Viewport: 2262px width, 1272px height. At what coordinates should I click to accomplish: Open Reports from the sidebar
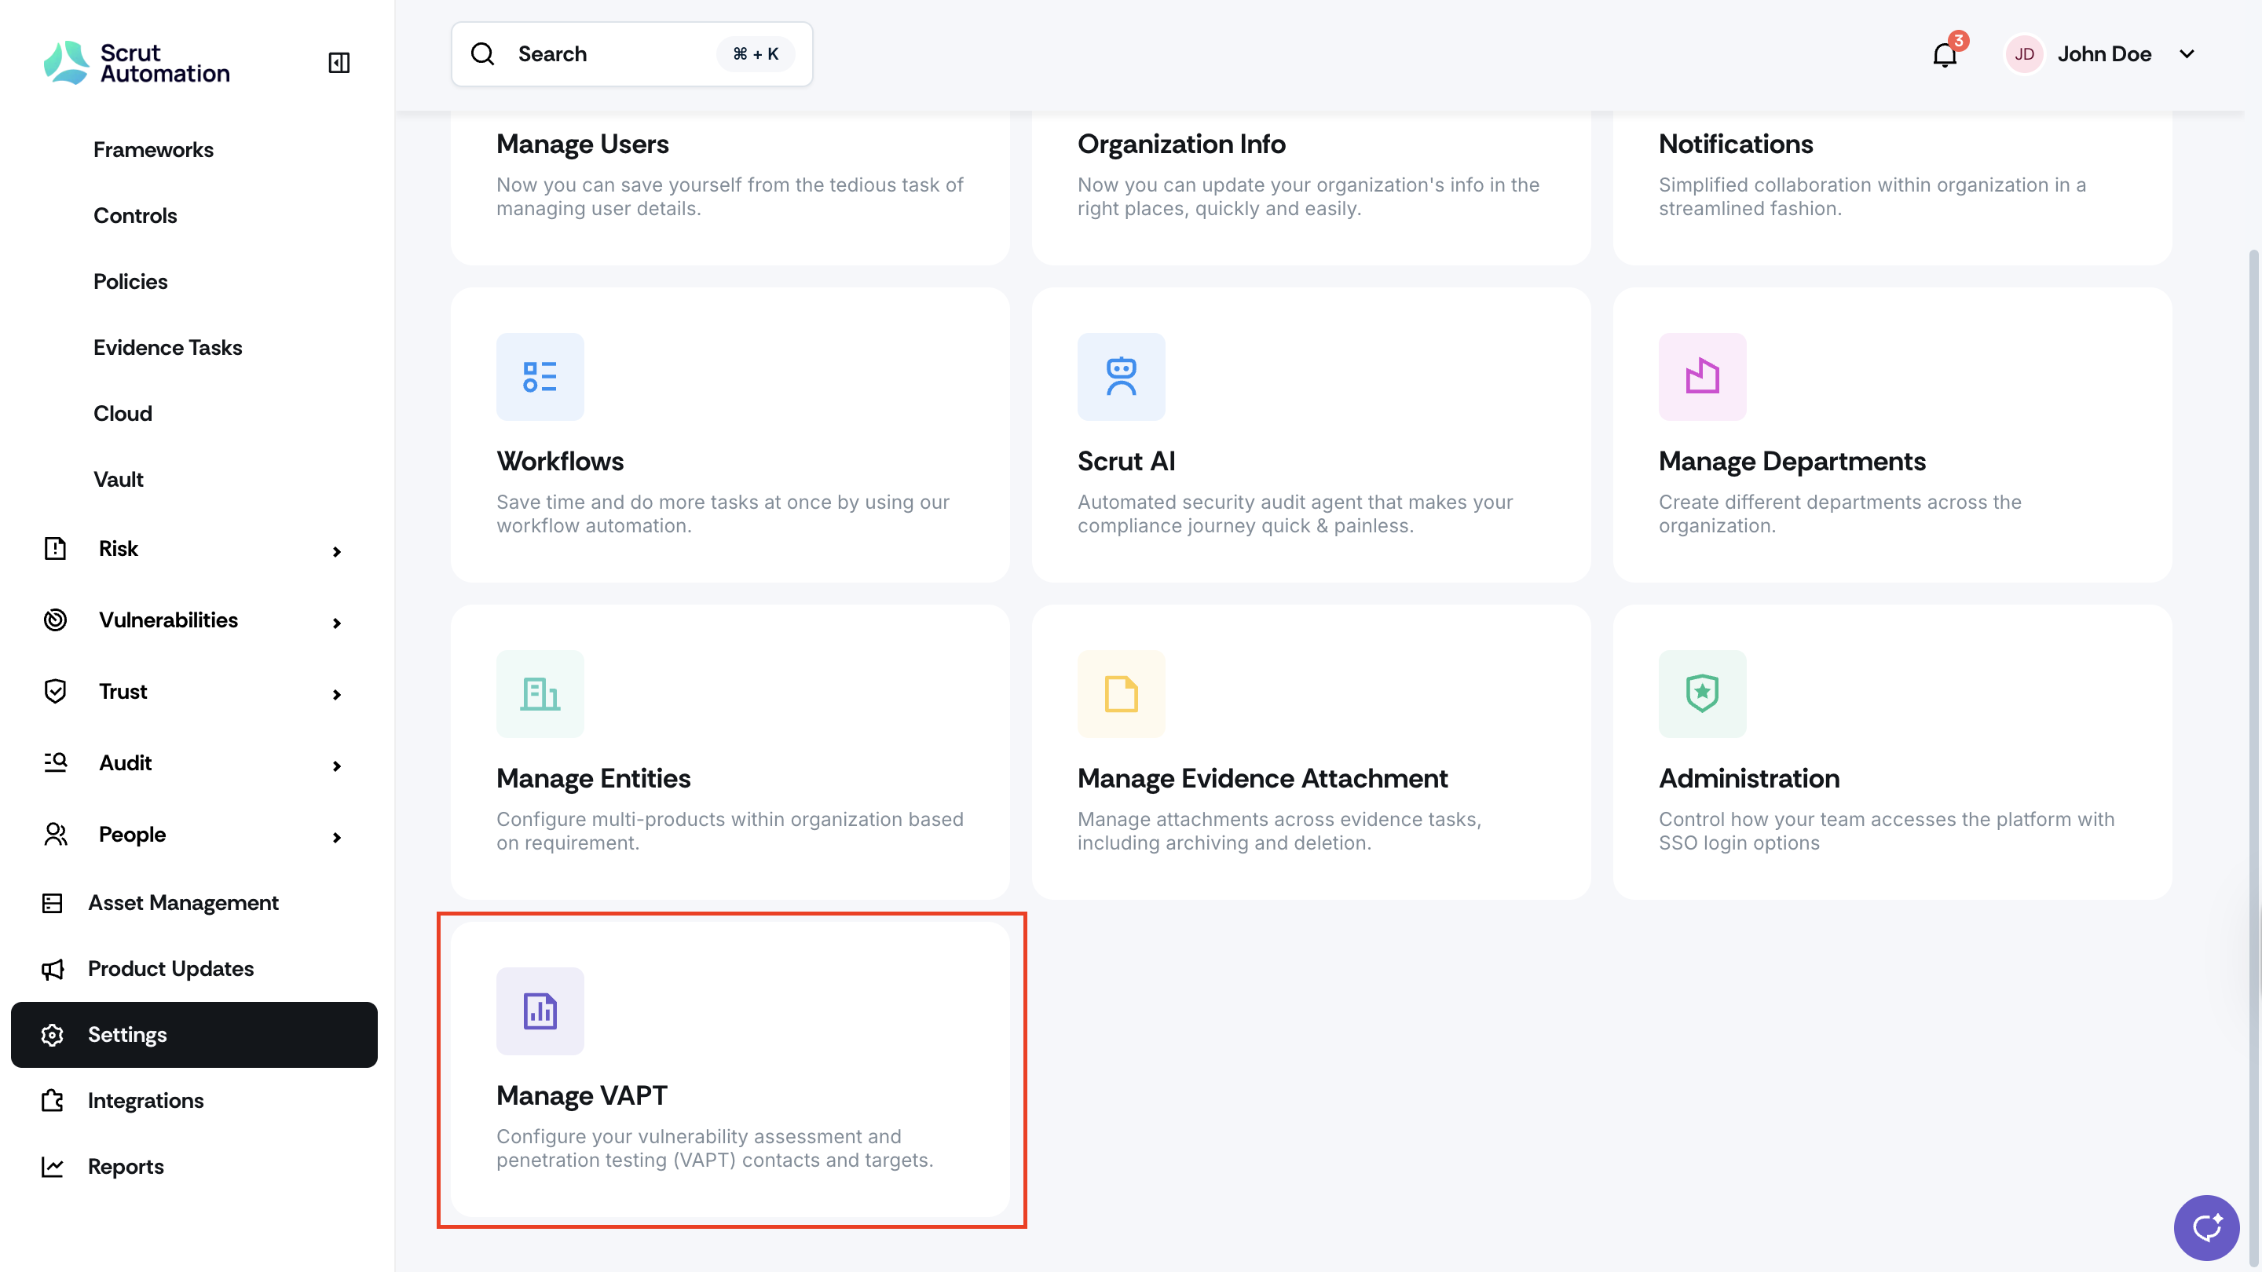pyautogui.click(x=126, y=1167)
